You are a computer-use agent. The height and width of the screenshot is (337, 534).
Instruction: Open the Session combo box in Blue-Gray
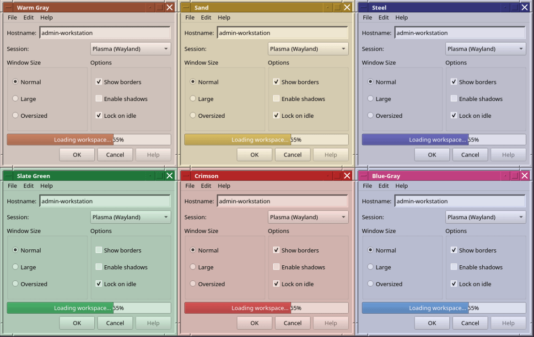(x=485, y=217)
